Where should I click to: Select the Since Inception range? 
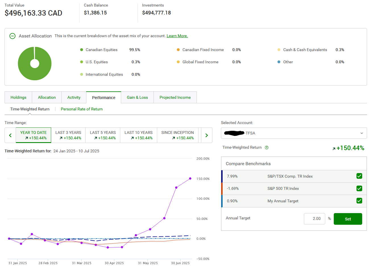pos(178,135)
